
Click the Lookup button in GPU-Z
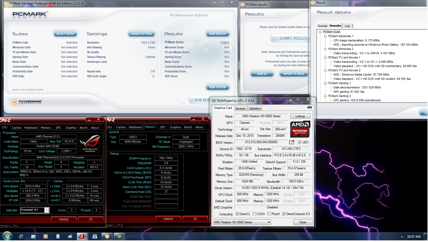[x=300, y=116]
